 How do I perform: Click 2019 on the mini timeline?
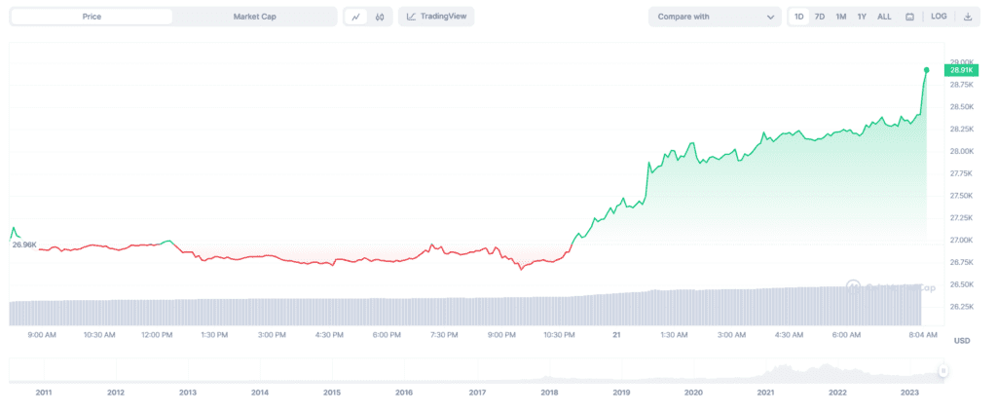[x=621, y=393]
